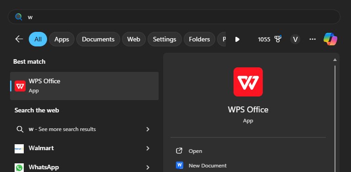Click "w - See more search results" row
351x172 pixels.
[x=85, y=129]
